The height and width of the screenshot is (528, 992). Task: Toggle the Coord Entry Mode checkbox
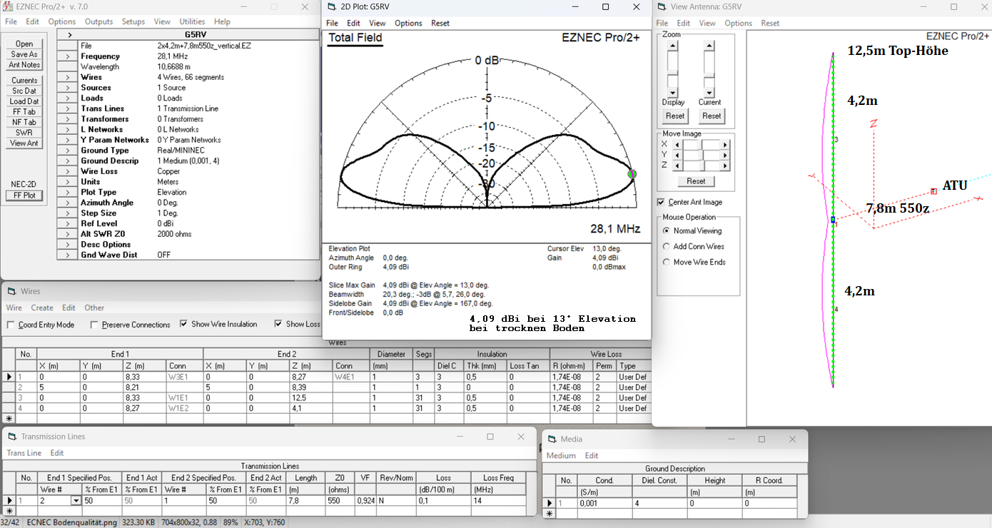[x=11, y=325]
